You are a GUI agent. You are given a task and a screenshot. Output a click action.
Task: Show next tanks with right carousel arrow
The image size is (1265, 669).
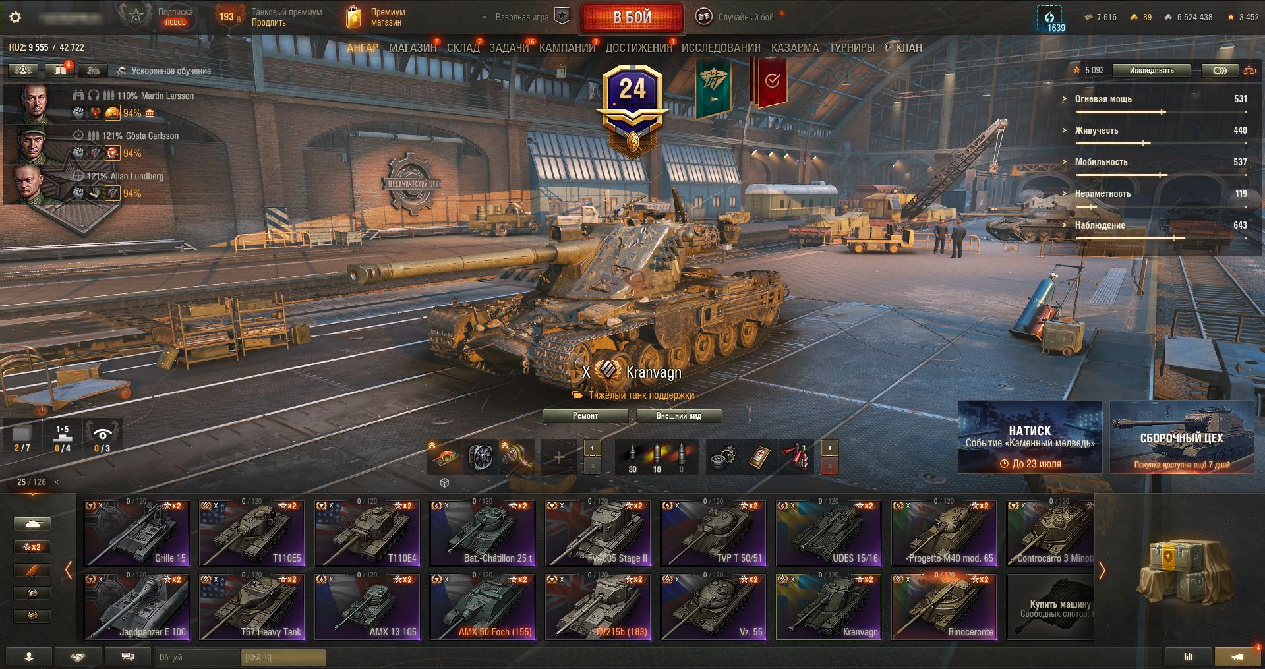(x=1102, y=570)
